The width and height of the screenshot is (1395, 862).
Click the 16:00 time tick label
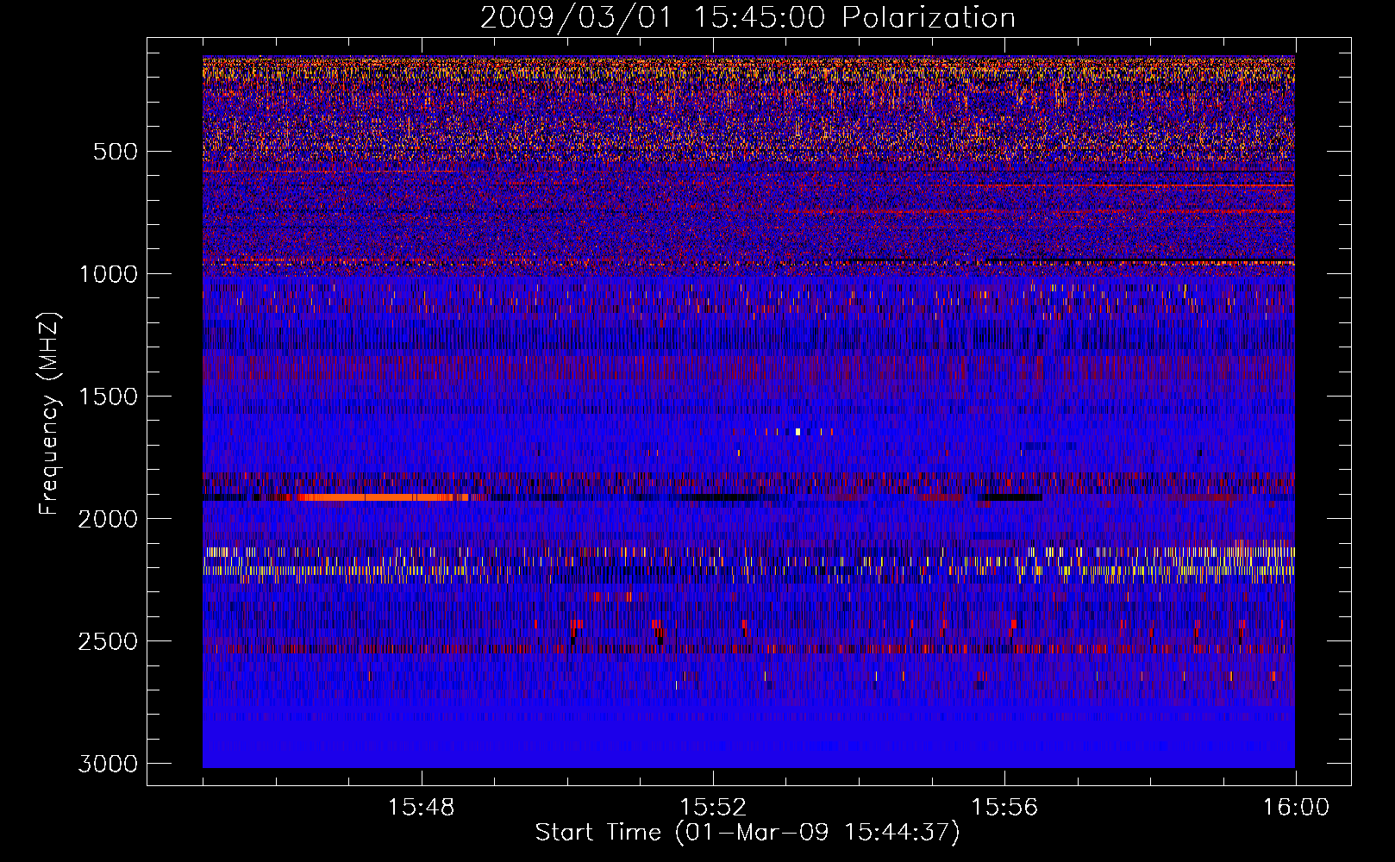1296,808
